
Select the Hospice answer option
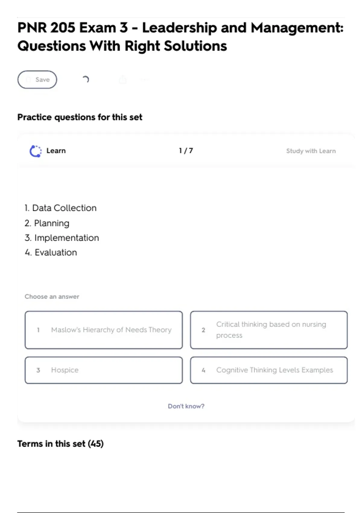pos(103,370)
